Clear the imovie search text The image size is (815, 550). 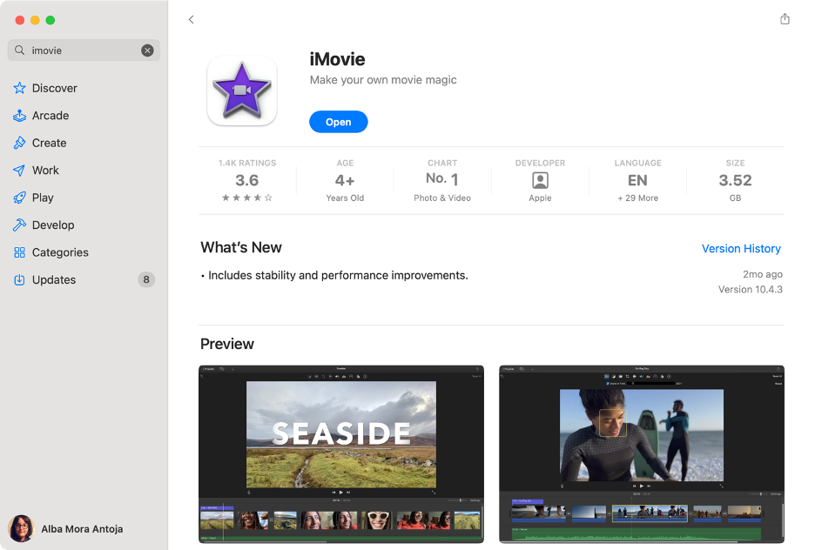(x=148, y=50)
